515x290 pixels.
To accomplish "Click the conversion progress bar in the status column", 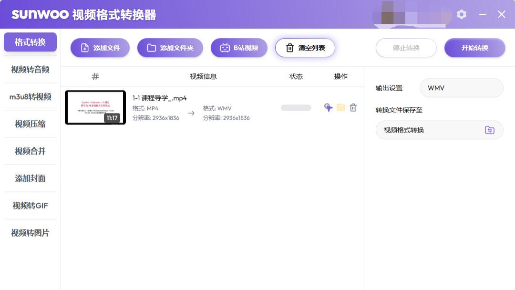I will [296, 108].
